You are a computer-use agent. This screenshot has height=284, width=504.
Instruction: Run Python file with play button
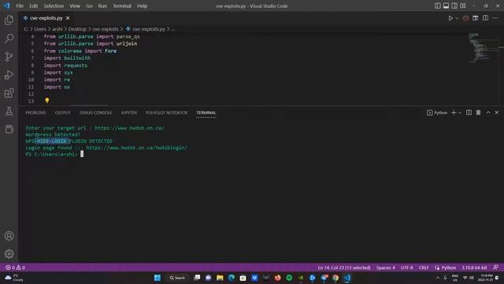click(450, 18)
